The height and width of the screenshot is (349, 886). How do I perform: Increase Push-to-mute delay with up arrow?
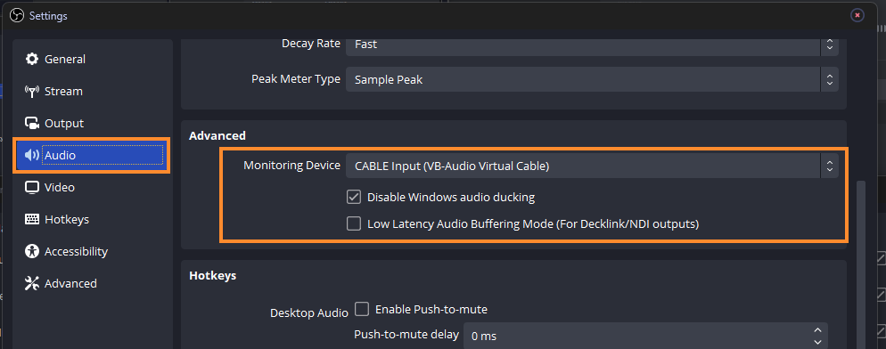click(817, 329)
